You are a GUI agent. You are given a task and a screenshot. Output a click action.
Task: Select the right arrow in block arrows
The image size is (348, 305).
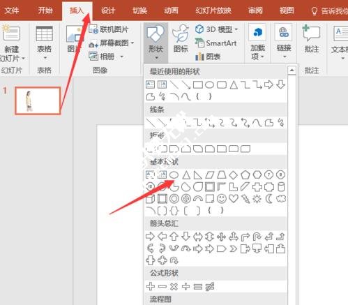coord(150,237)
